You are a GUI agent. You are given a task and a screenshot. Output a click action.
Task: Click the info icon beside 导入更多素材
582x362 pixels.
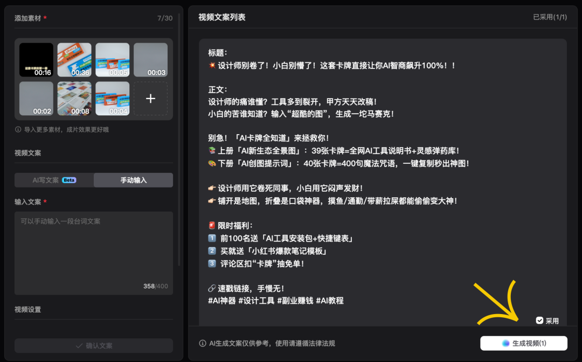[18, 129]
